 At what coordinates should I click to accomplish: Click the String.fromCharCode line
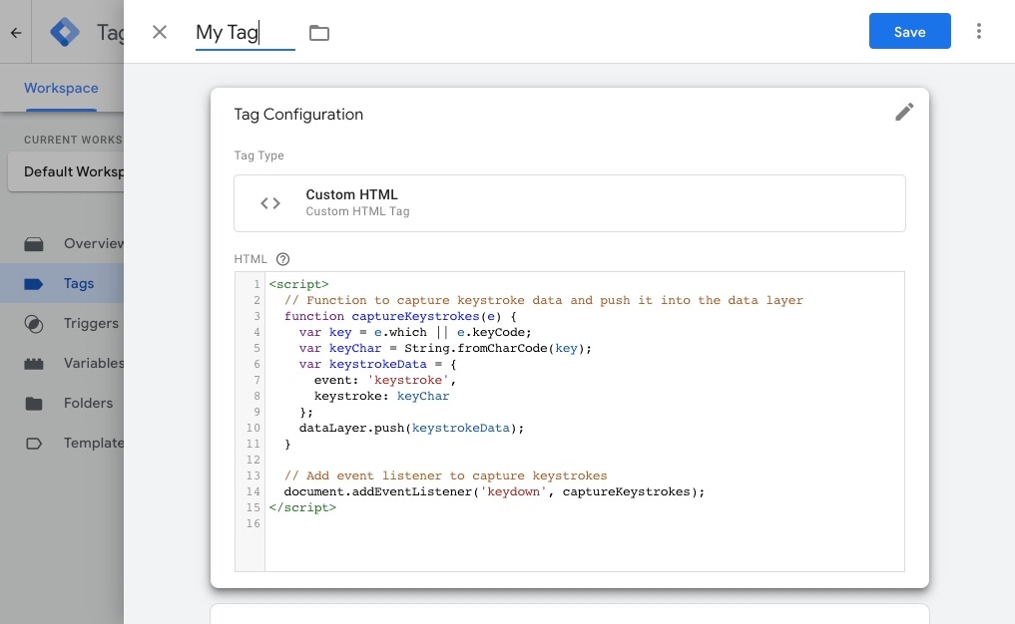(x=445, y=348)
